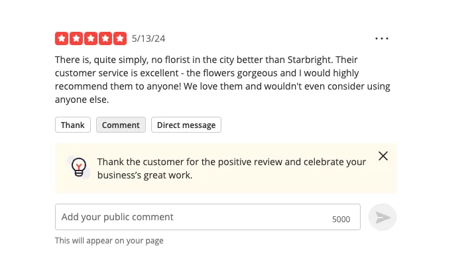Screen dimensions: 476x268
Task: Focus the Add your public comment field
Action: coord(192,217)
